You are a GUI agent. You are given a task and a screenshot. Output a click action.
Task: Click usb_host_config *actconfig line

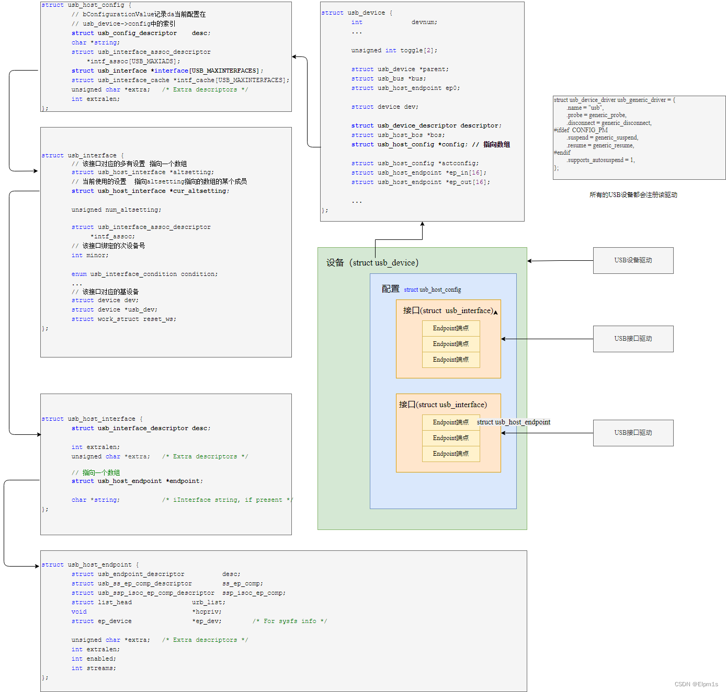point(415,163)
